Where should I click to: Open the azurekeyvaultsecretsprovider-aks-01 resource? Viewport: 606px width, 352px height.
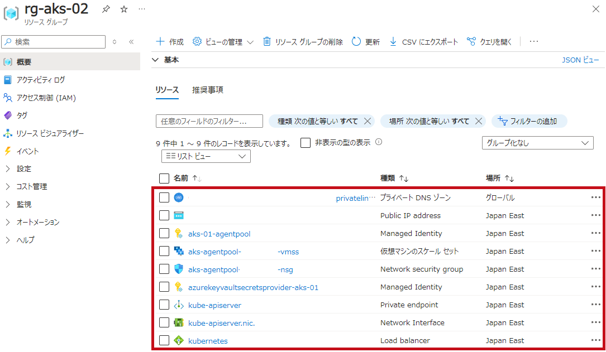pyautogui.click(x=253, y=287)
